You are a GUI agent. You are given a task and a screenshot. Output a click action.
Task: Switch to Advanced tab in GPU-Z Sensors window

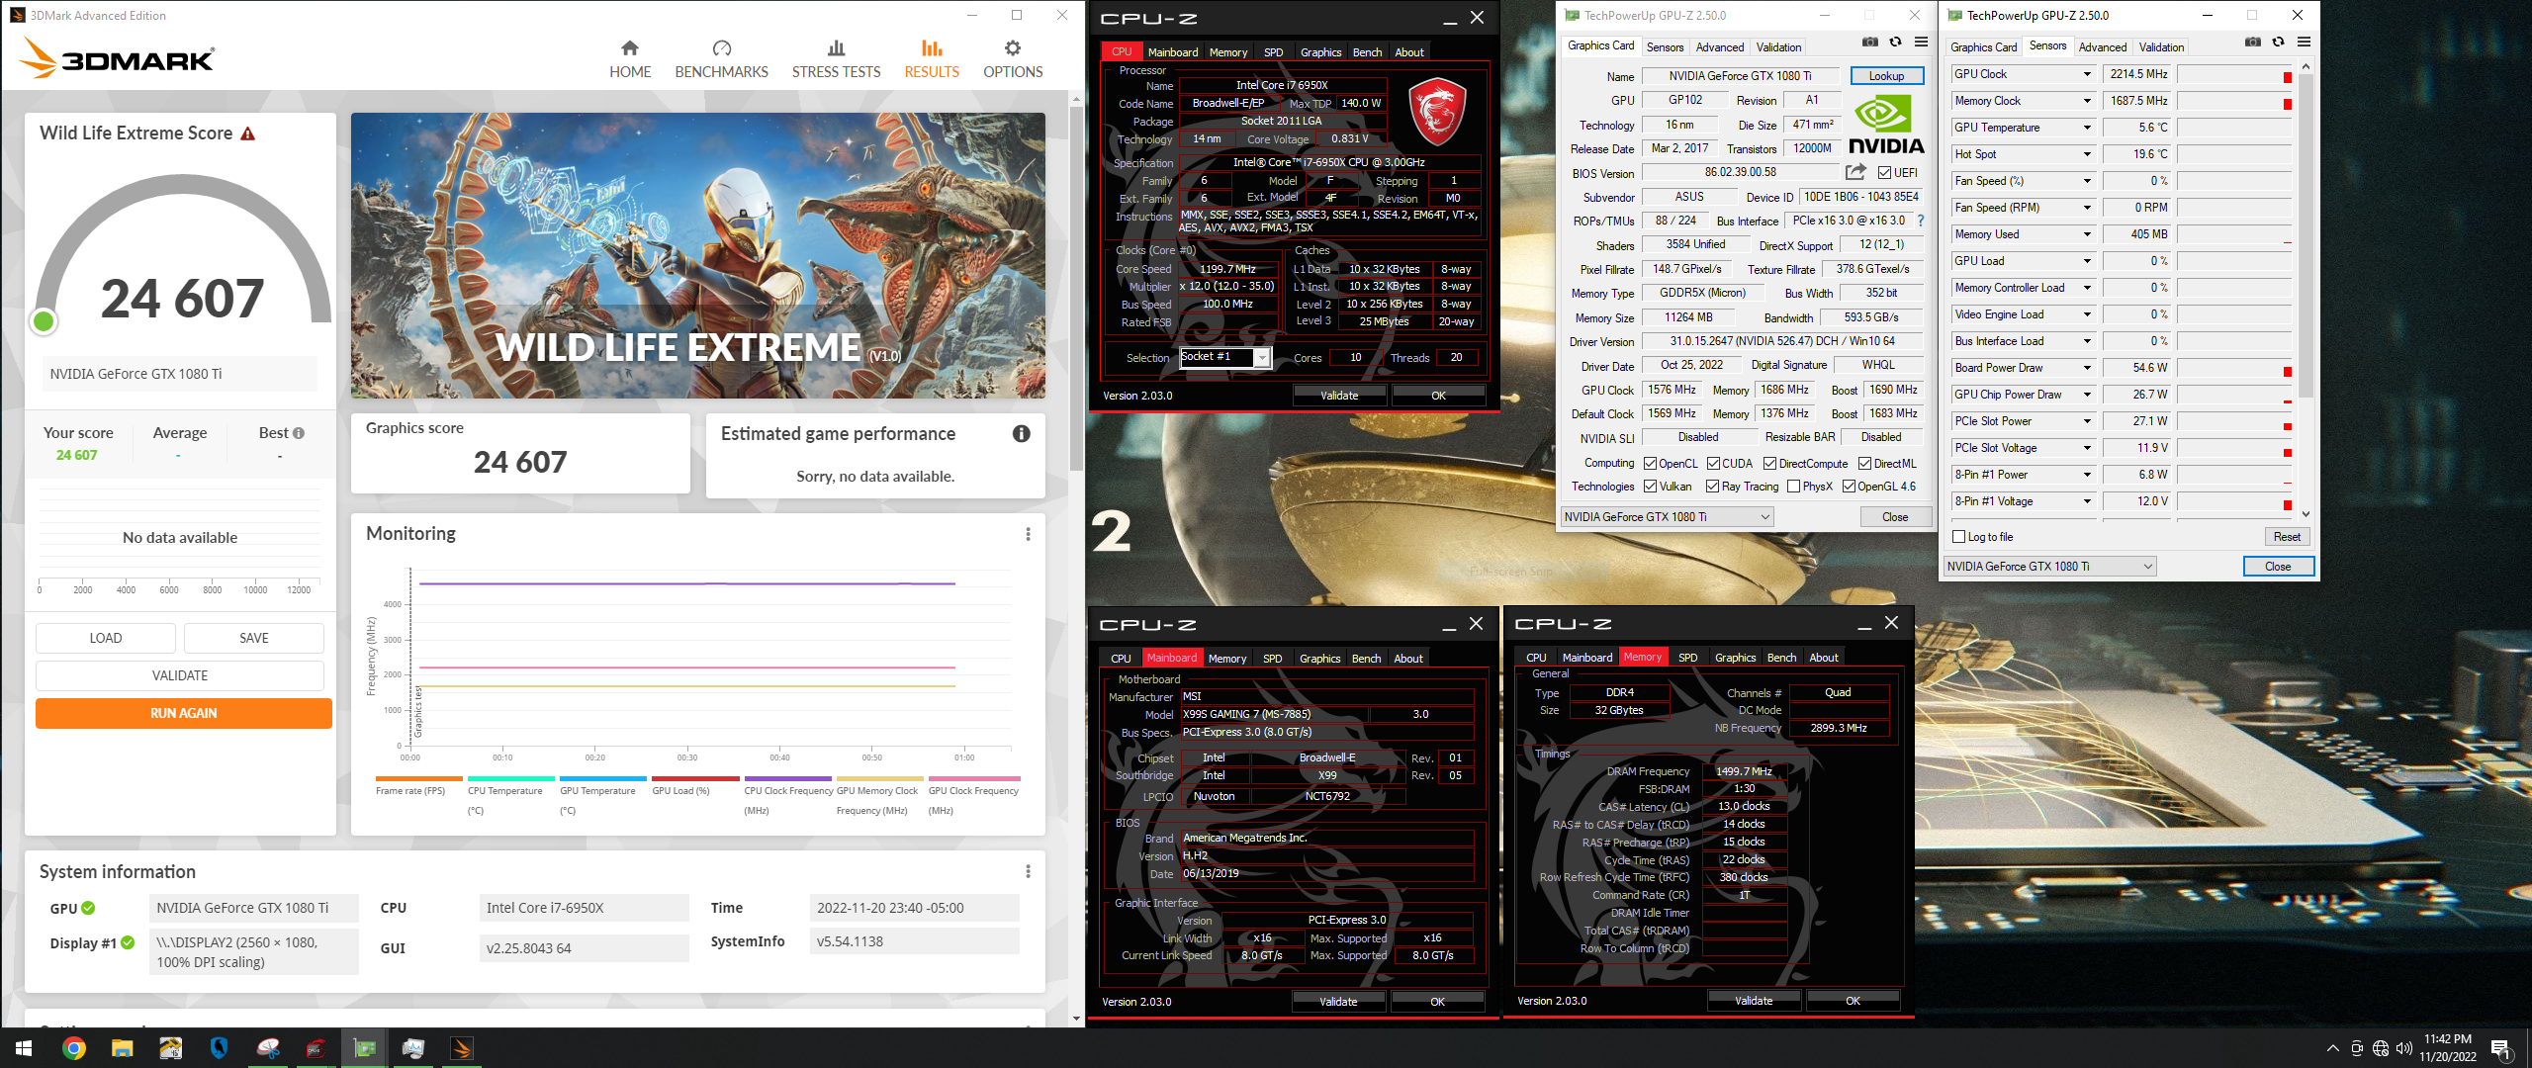[2102, 46]
